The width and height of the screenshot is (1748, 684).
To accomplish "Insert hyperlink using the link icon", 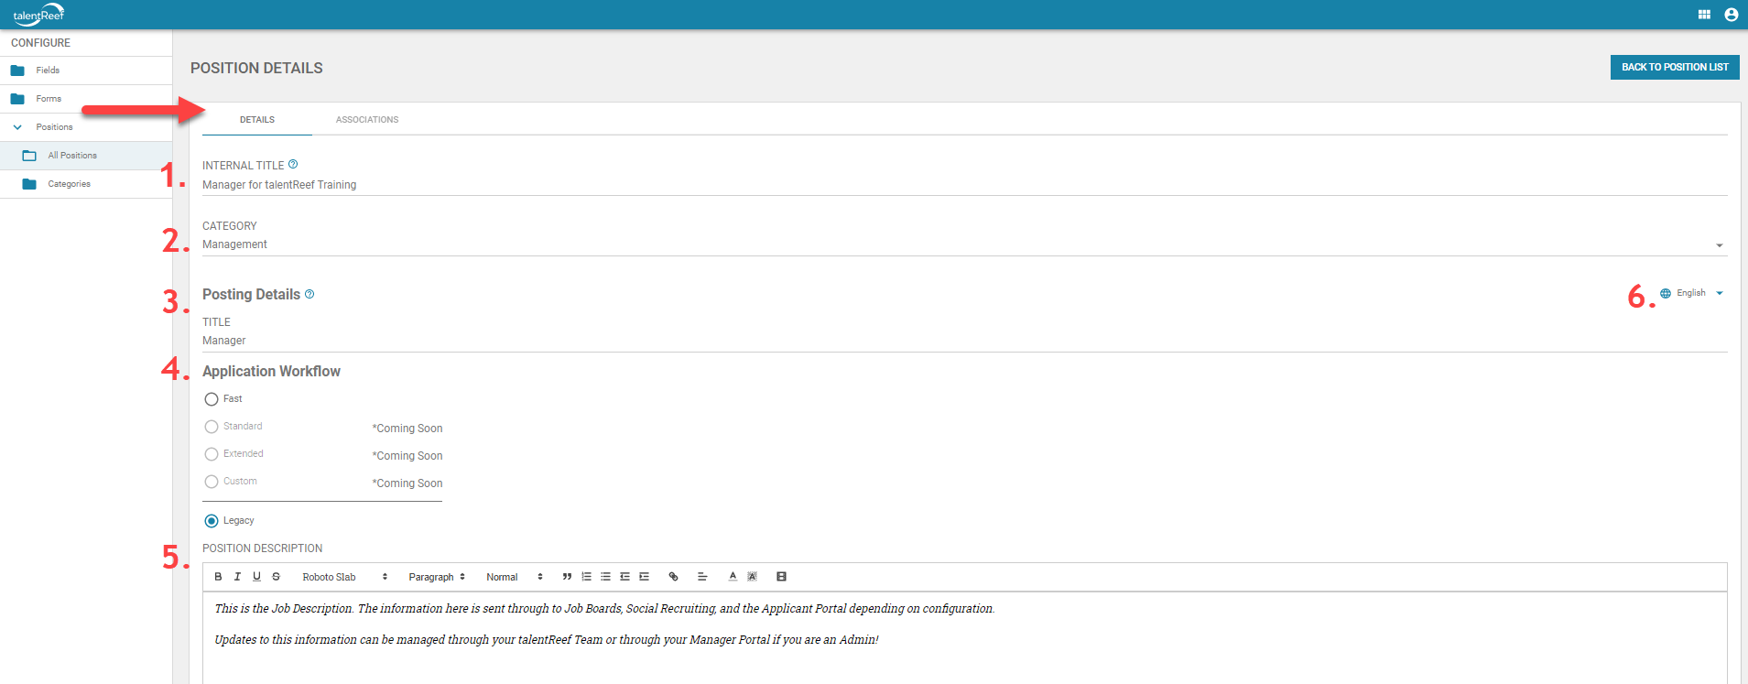I will (x=673, y=577).
